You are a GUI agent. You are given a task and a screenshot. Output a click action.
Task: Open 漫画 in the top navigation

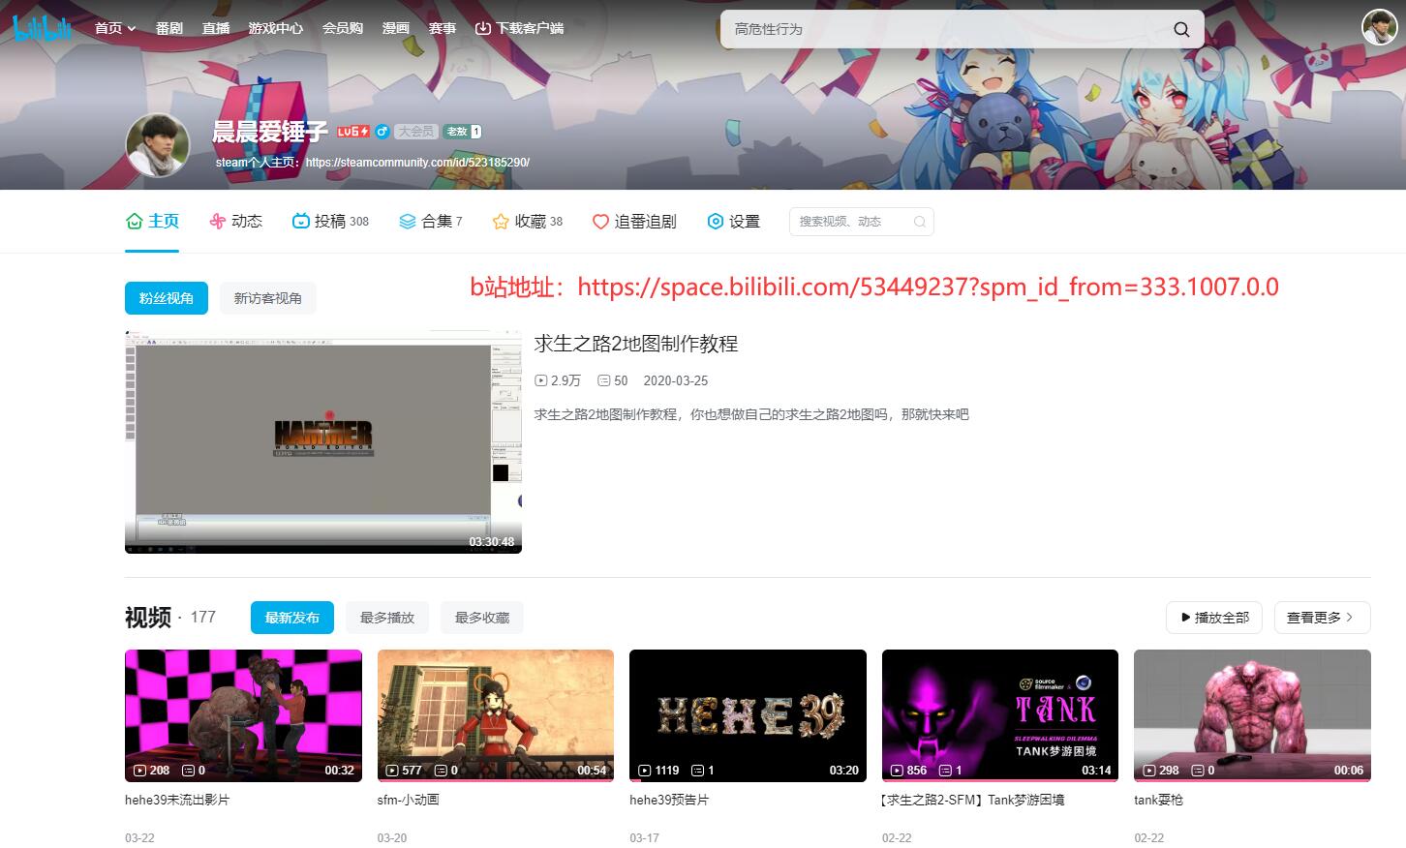coord(396,28)
